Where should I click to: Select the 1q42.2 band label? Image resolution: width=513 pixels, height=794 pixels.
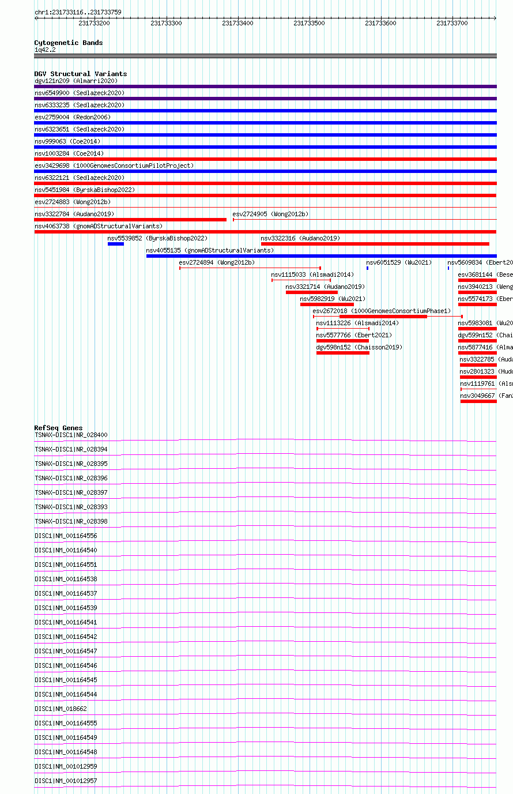(x=45, y=50)
